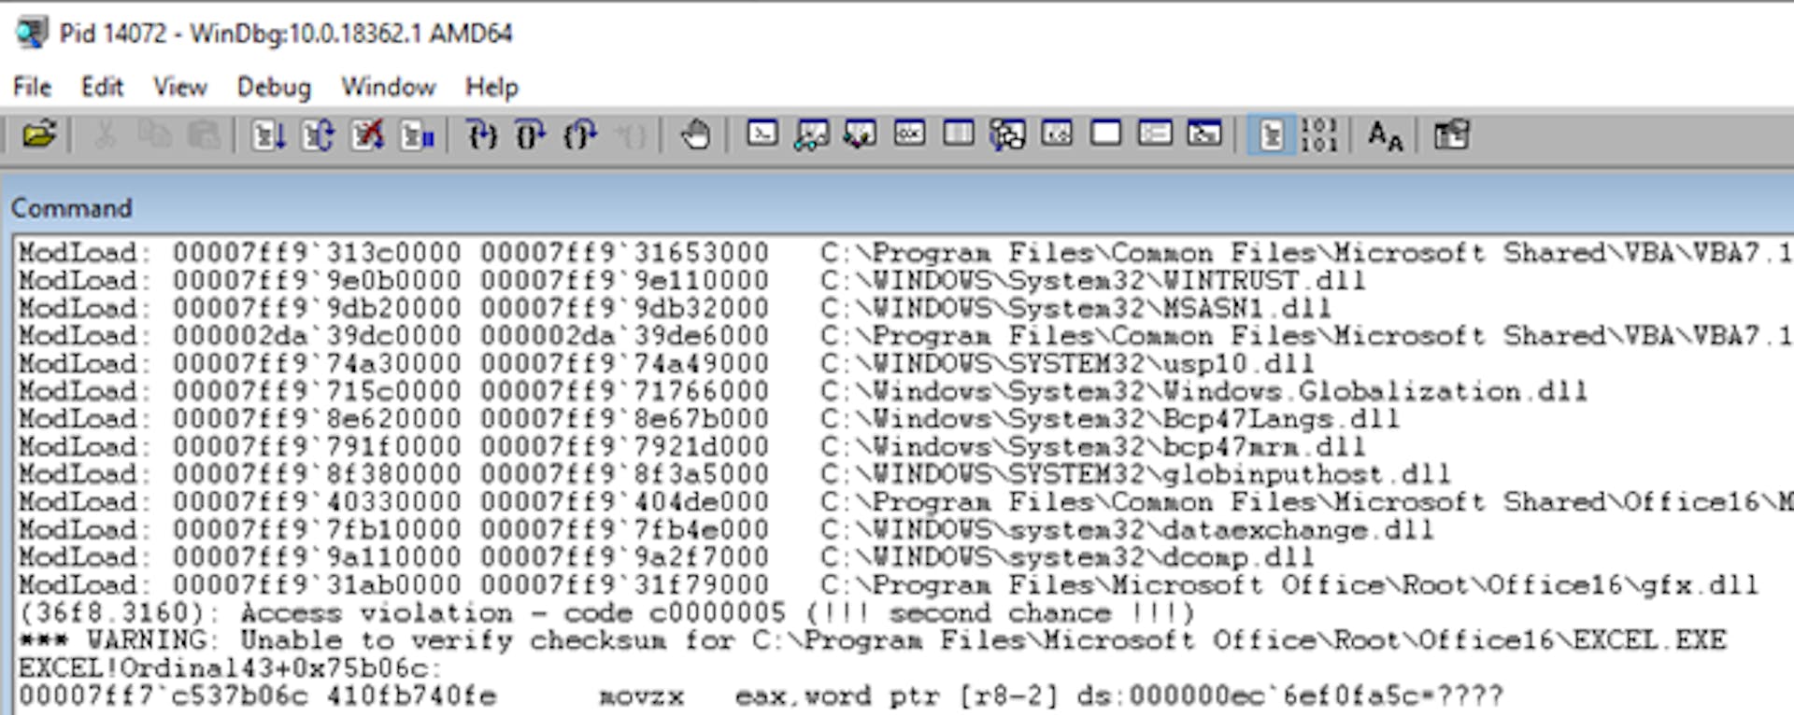Open the Locals window toolbar icon
The height and width of the screenshot is (715, 1794).
(x=861, y=133)
